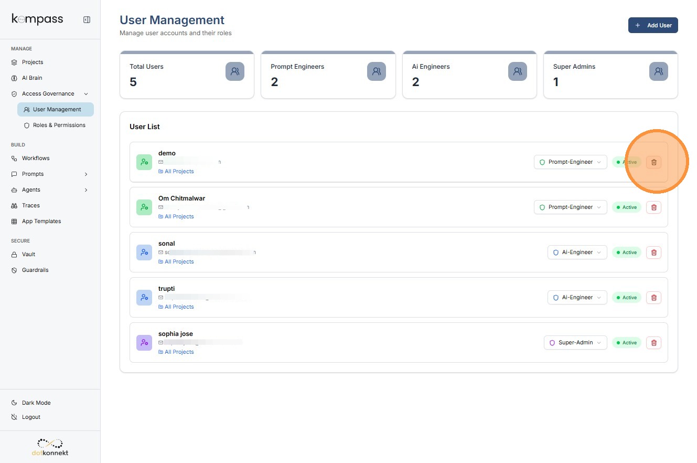Click Active status badge for Om Chitmalwar
697x463 pixels.
click(x=627, y=207)
